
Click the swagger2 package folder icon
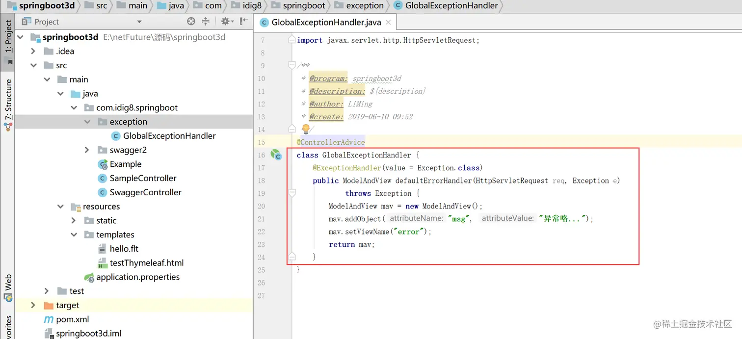[102, 150]
